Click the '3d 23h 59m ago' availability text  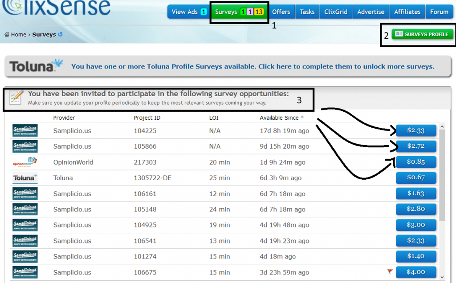285,272
